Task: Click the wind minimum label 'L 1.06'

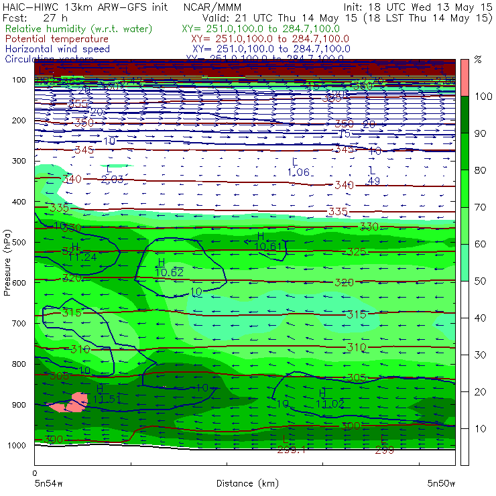Action: [x=298, y=167]
